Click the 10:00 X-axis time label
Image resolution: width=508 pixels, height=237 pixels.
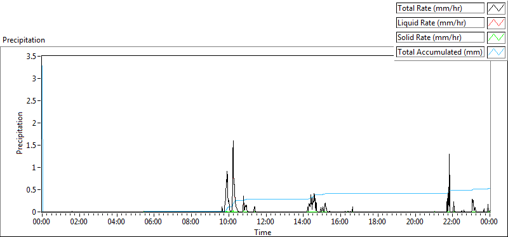pyautogui.click(x=229, y=222)
